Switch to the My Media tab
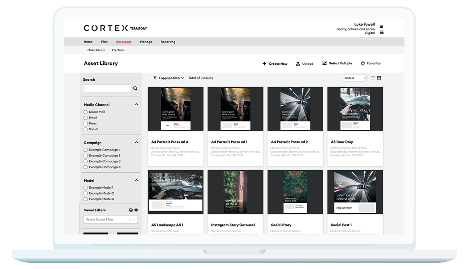Viewport: 468px width, 269px height. point(118,50)
